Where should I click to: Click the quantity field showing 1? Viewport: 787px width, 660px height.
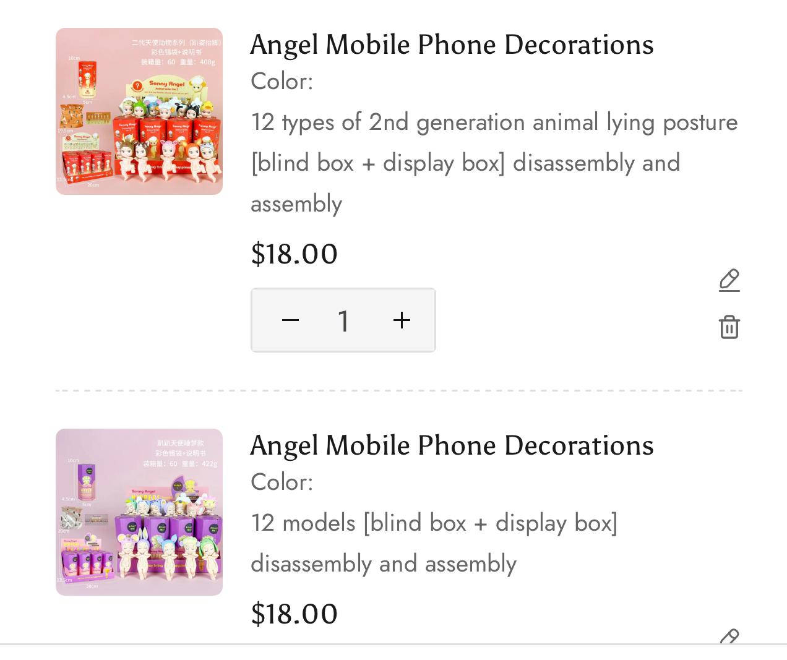click(x=344, y=320)
